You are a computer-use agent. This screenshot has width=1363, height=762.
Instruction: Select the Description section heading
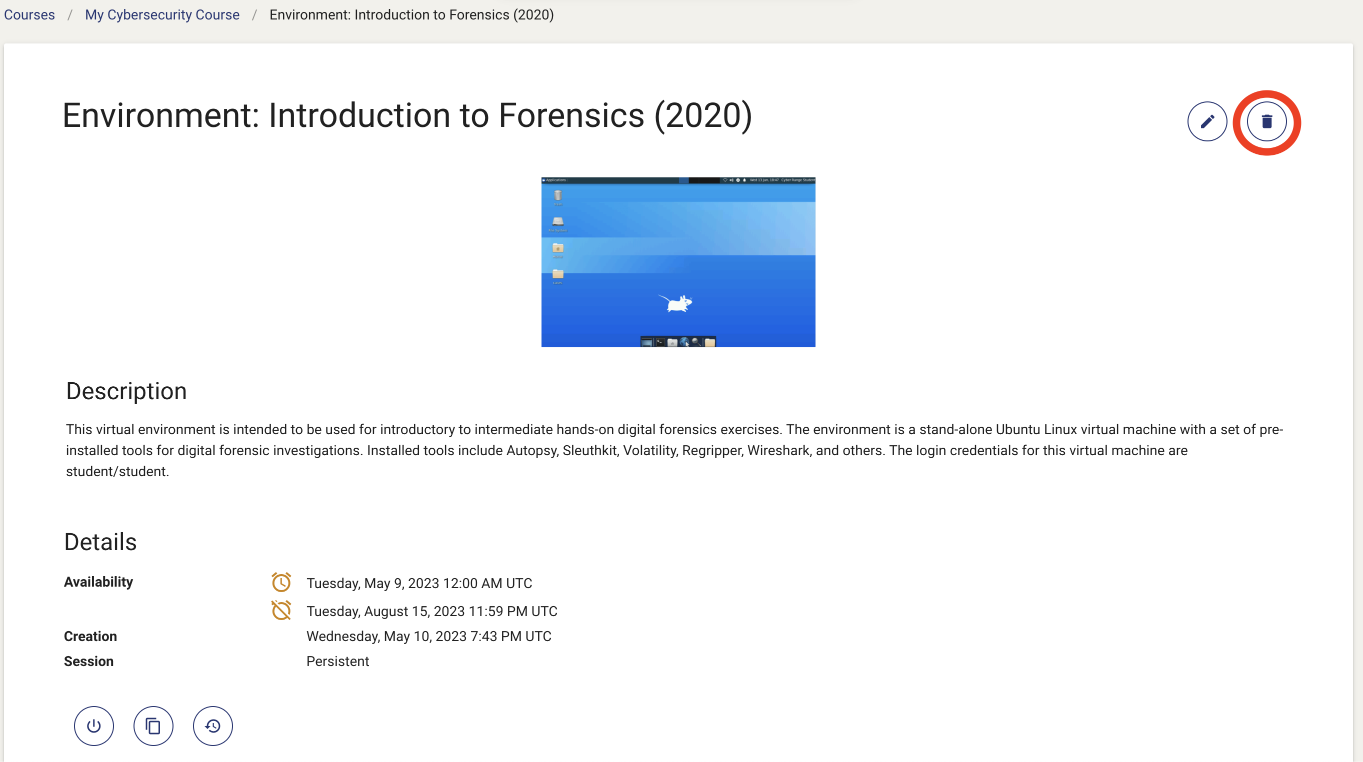pyautogui.click(x=126, y=391)
